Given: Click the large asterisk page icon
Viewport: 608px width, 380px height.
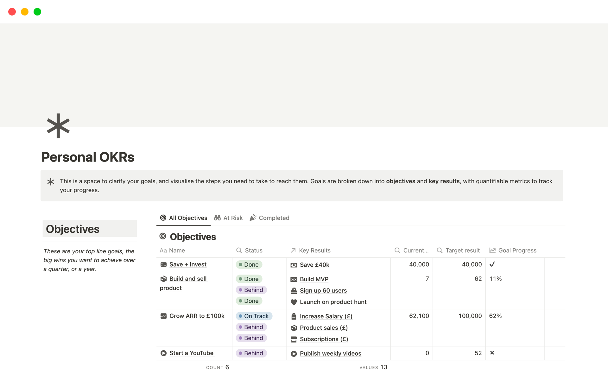Looking at the screenshot, I should click(x=58, y=126).
